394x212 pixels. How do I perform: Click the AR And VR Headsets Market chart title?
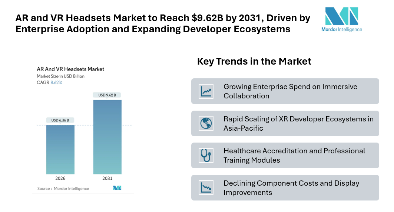[x=70, y=69]
